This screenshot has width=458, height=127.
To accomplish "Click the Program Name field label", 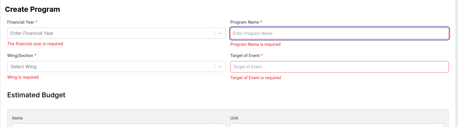I will click(x=245, y=22).
